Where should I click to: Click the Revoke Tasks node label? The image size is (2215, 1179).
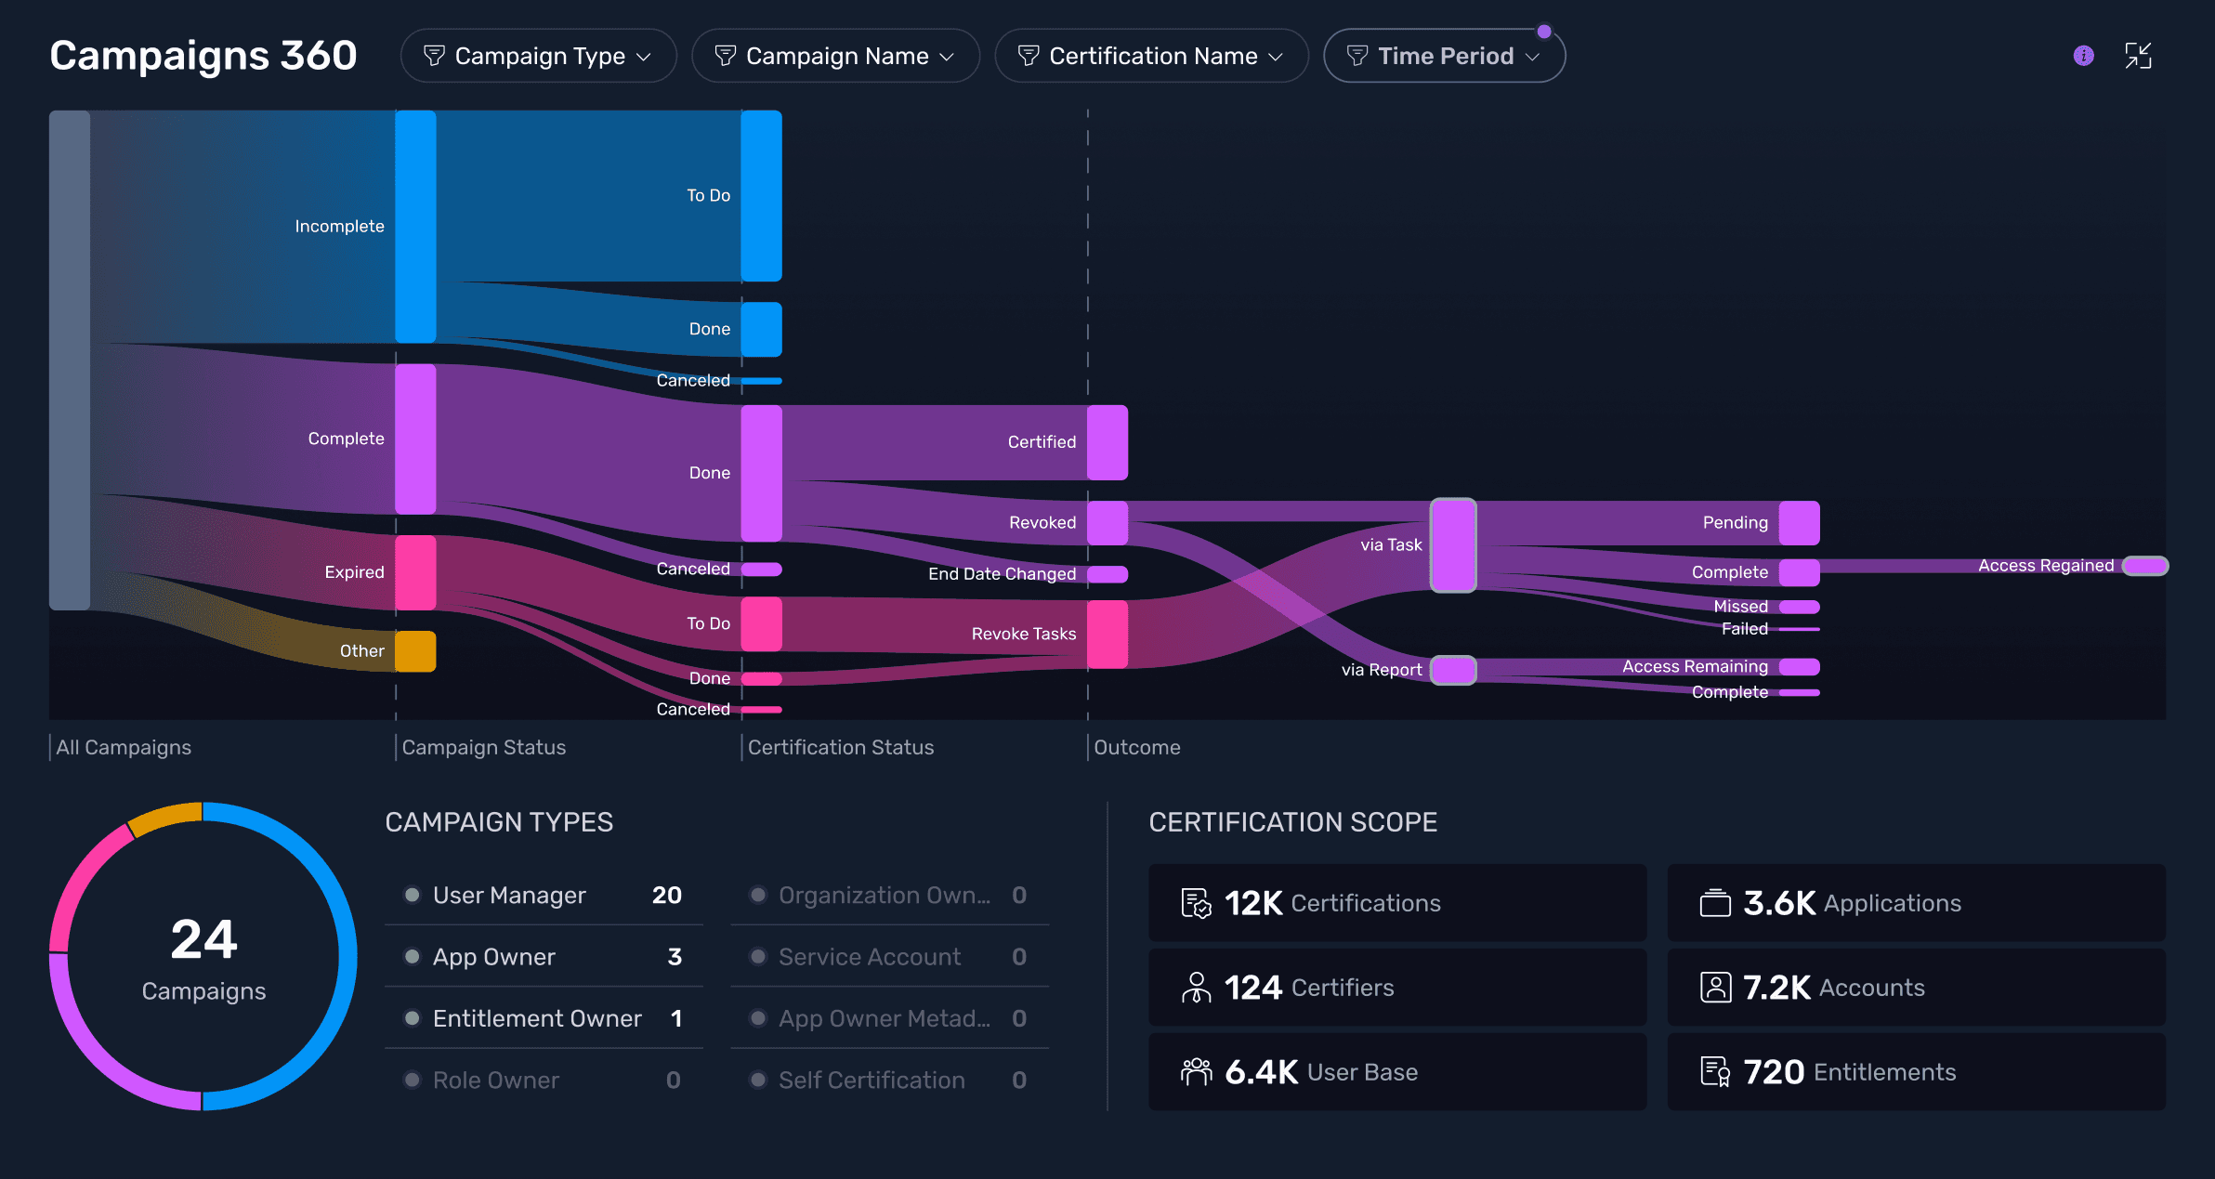point(1023,634)
